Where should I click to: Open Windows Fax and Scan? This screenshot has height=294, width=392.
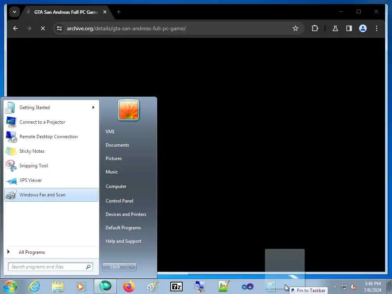[51, 195]
